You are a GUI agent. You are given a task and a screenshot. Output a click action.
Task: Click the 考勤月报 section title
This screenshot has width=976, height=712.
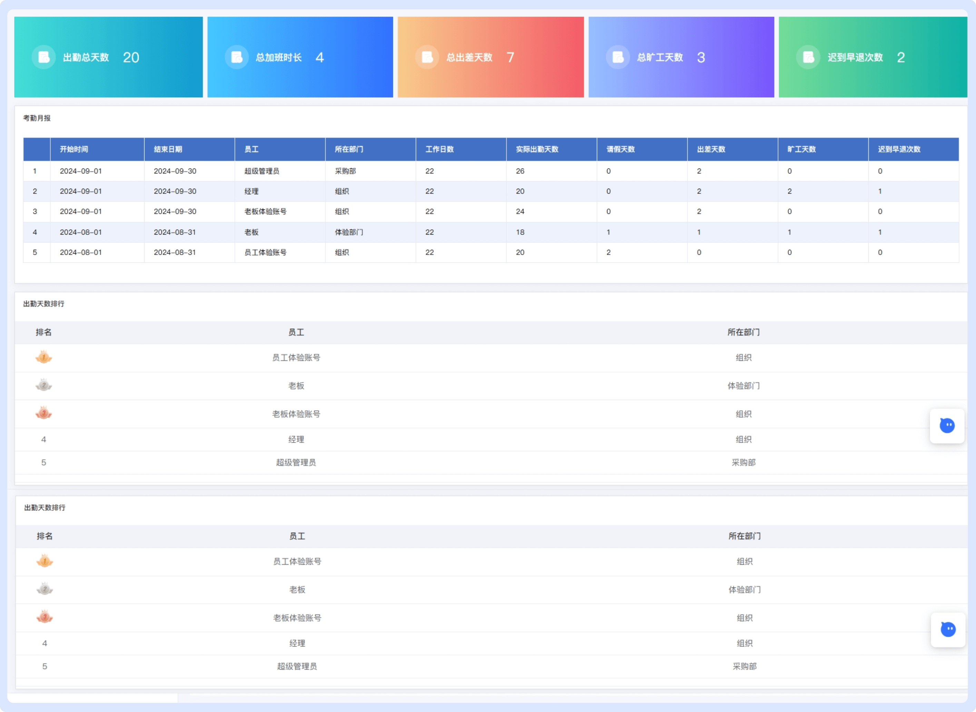pyautogui.click(x=37, y=118)
